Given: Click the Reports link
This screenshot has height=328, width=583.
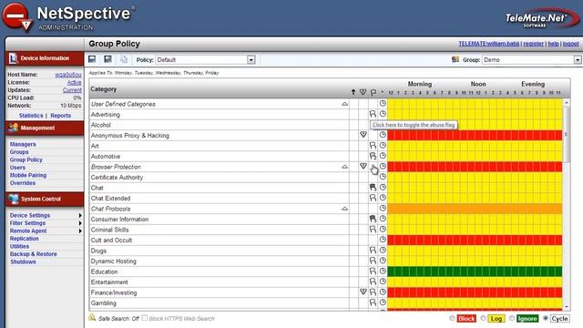Looking at the screenshot, I should [x=61, y=116].
